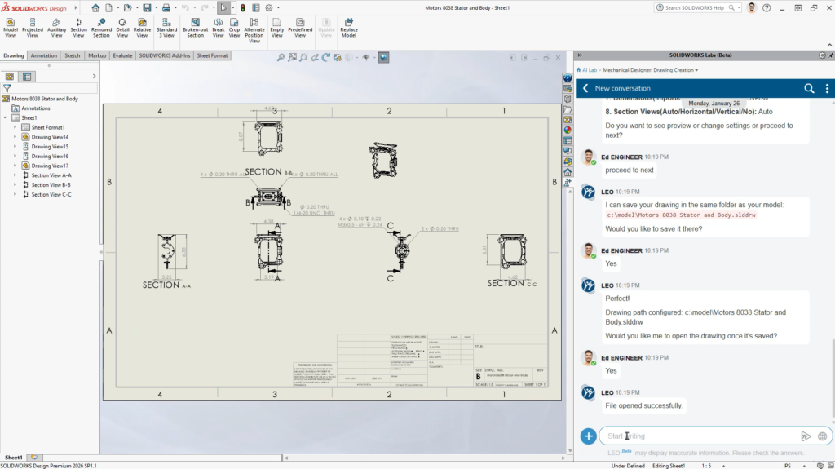Open the Appearances color ball in task pane

568,130
